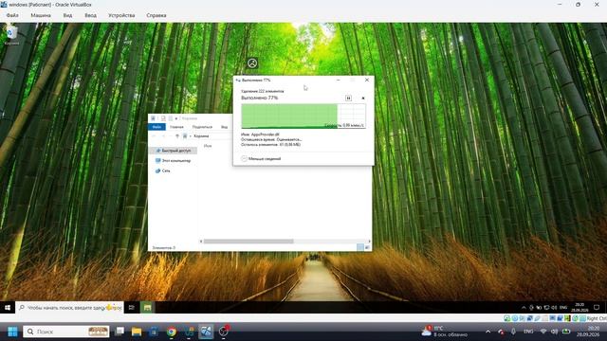
Task: Open the host Windows 11 Start button
Action: (12, 332)
